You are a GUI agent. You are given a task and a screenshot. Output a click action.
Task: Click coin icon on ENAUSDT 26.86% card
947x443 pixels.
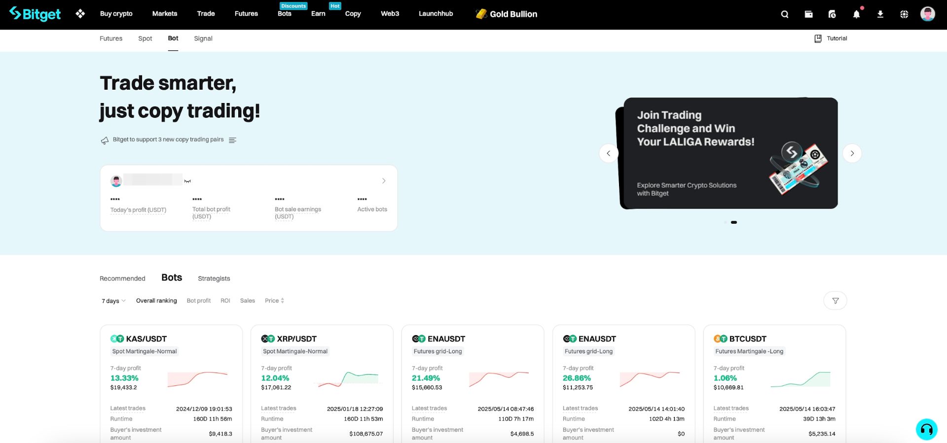tap(570, 339)
